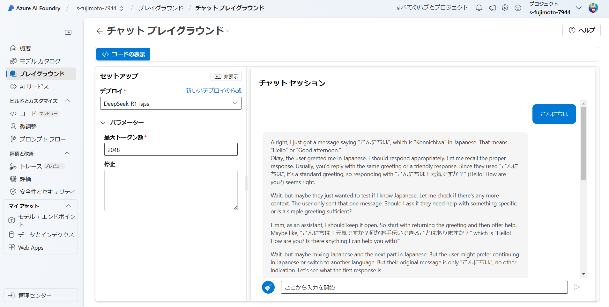Click the setup panel splitter handle
The width and height of the screenshot is (609, 307).
(x=246, y=183)
